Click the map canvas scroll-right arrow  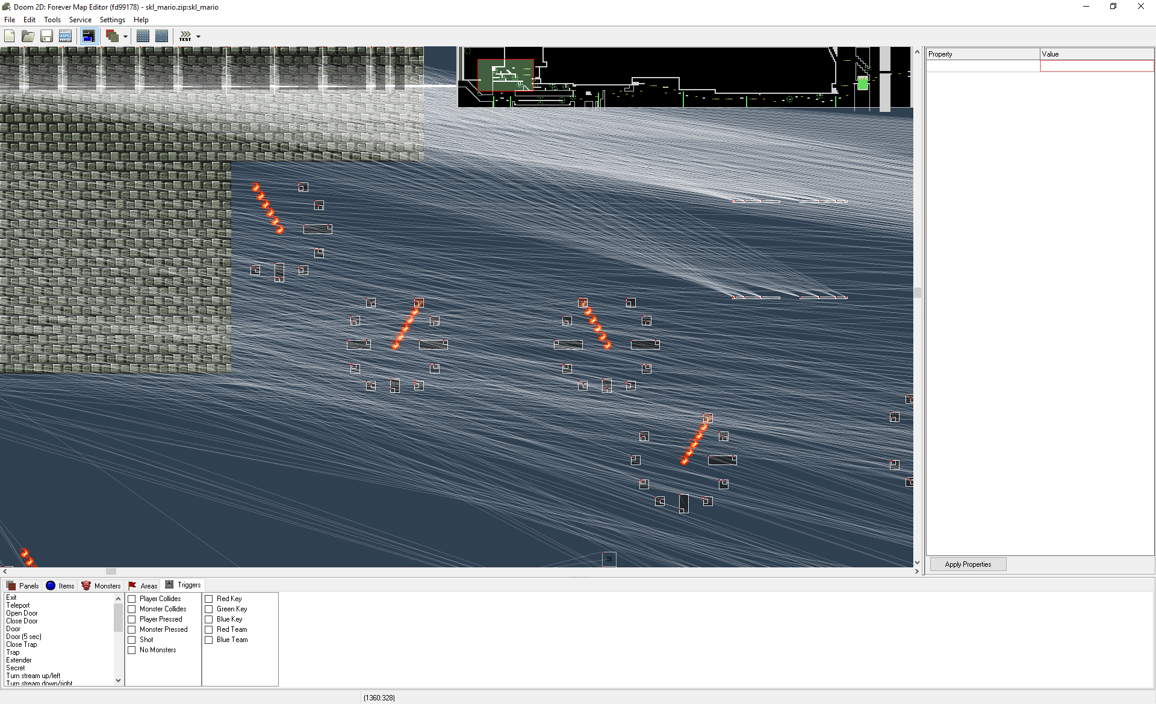click(x=916, y=571)
